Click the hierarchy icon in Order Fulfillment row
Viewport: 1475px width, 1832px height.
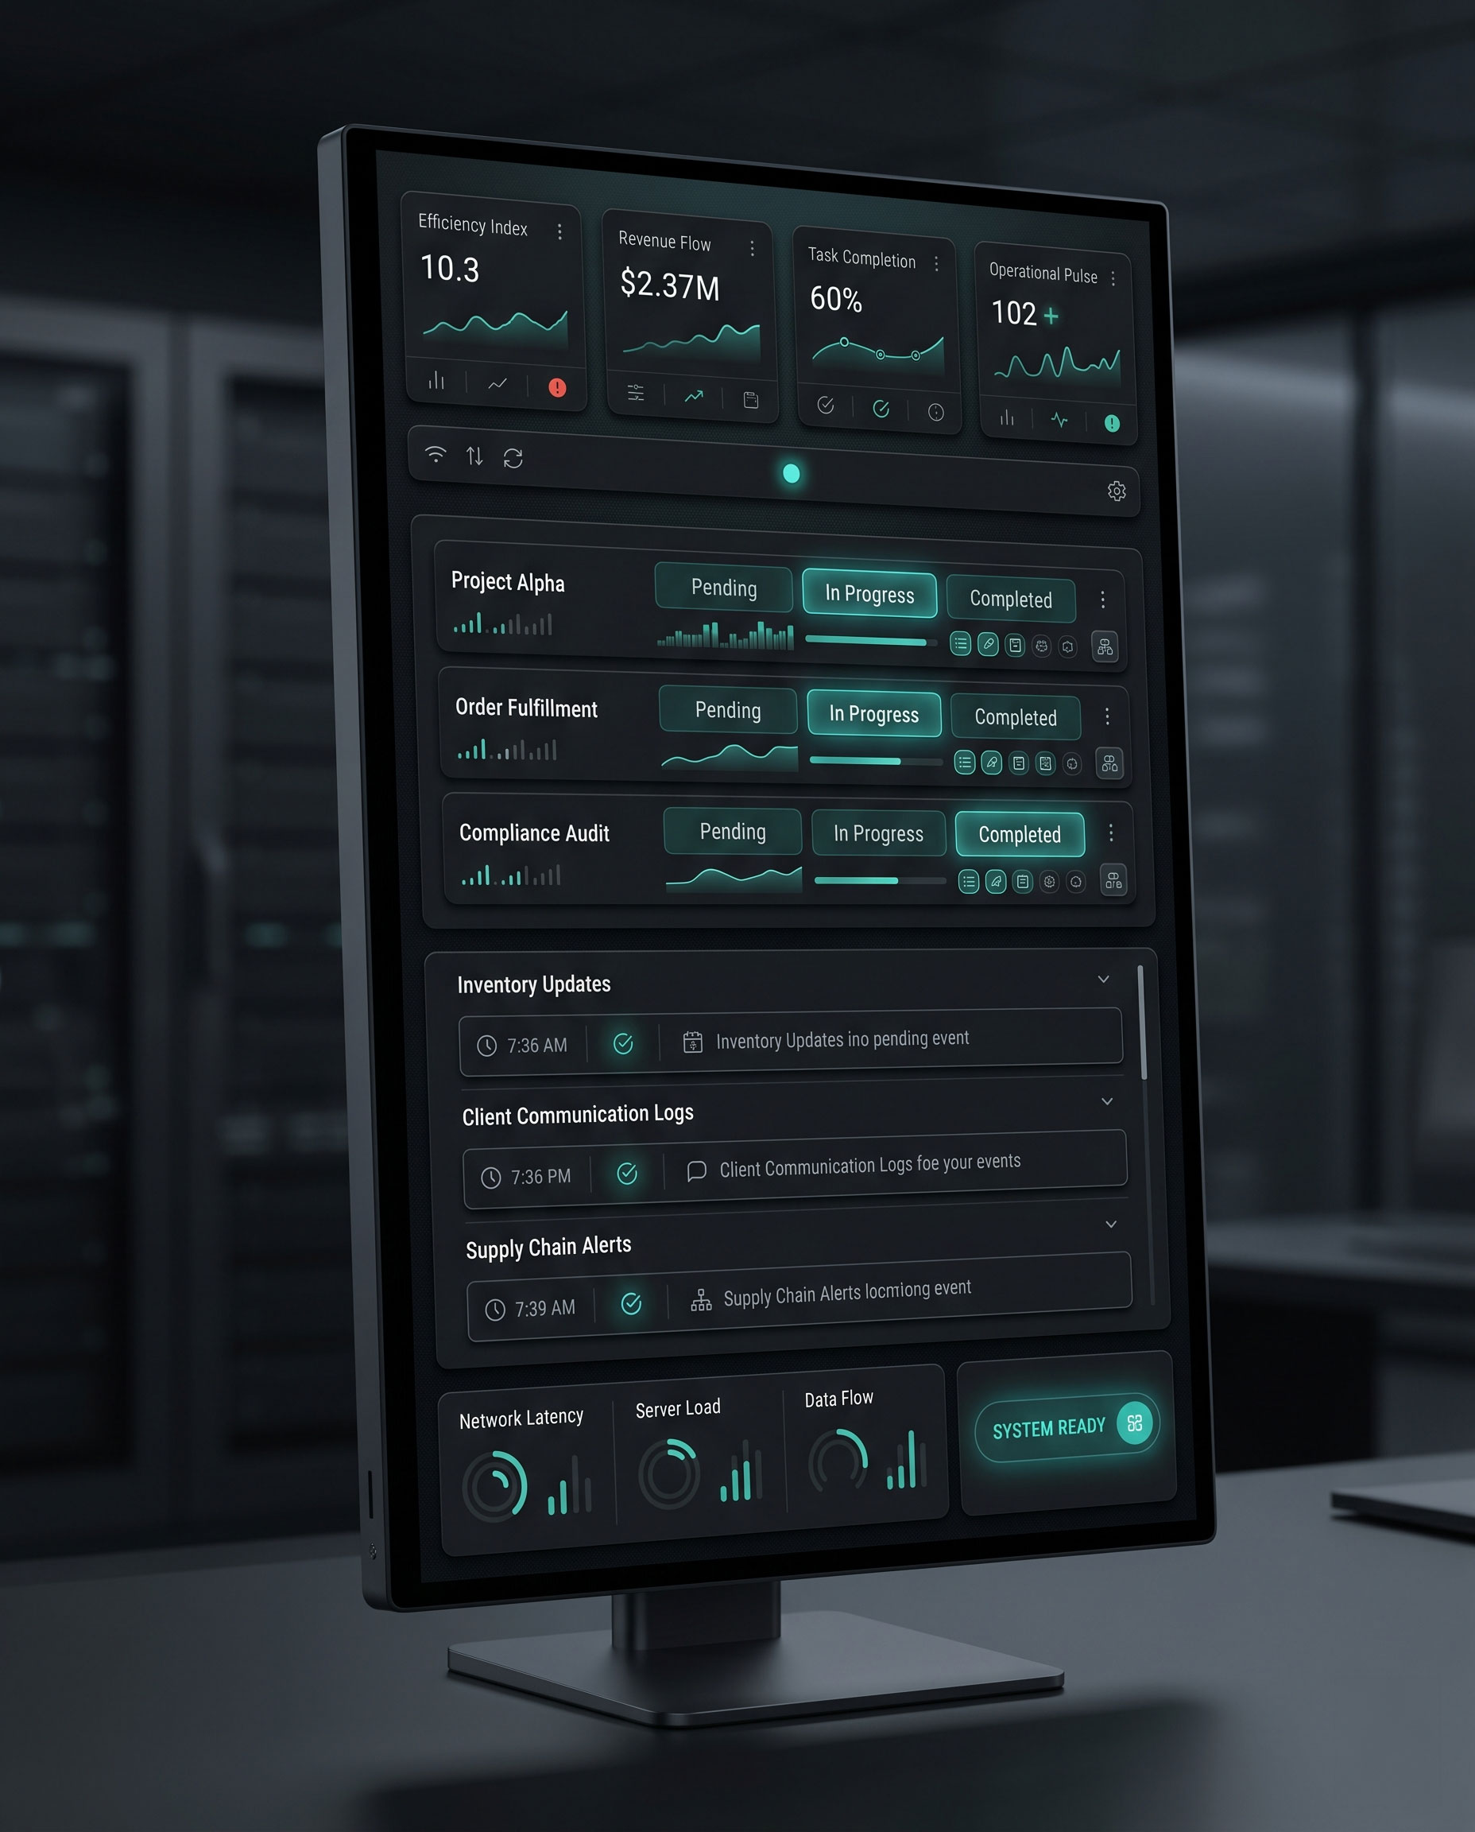click(x=1109, y=764)
